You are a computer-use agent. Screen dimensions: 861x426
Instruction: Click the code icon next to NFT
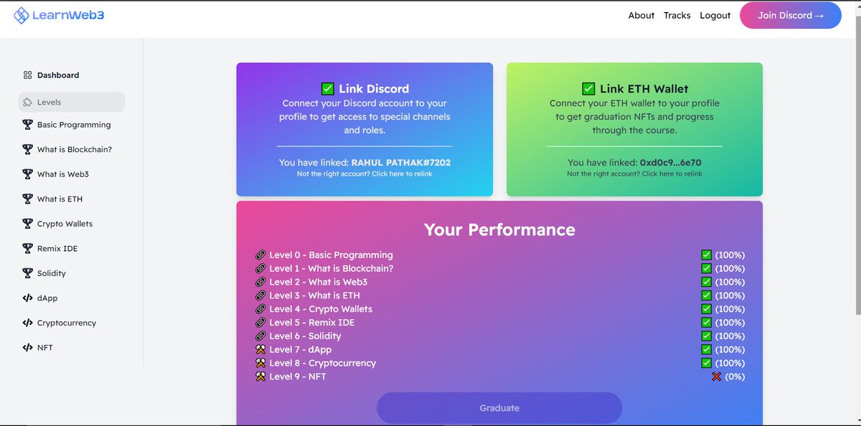(26, 347)
